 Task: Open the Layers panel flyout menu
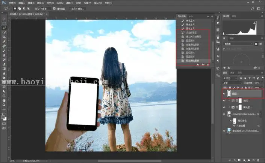click(x=262, y=73)
